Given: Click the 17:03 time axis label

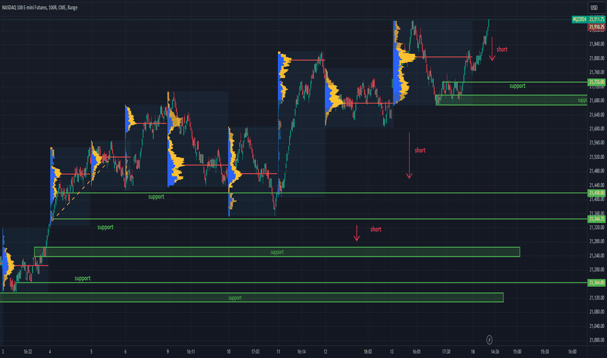Looking at the screenshot, I should point(255,351).
